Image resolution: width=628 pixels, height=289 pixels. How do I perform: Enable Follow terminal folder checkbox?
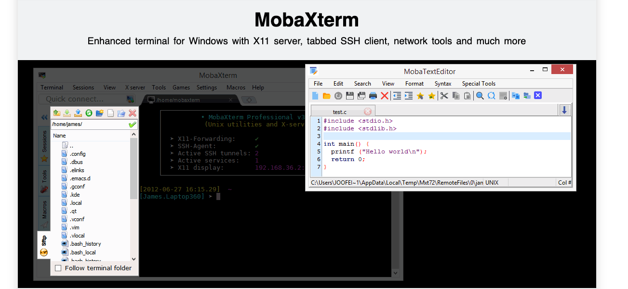click(x=58, y=268)
